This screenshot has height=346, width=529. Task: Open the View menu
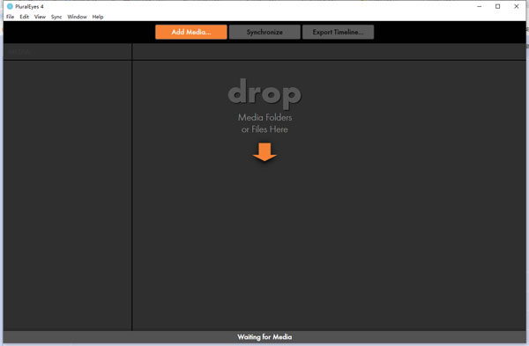coord(40,17)
